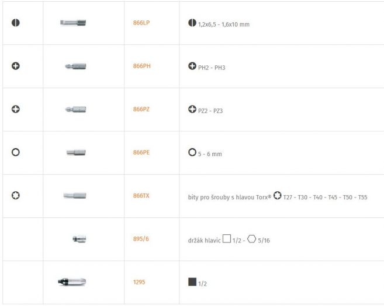Click the 895/6 socket holder image
Screen dimensions: 384x306
[79, 238]
